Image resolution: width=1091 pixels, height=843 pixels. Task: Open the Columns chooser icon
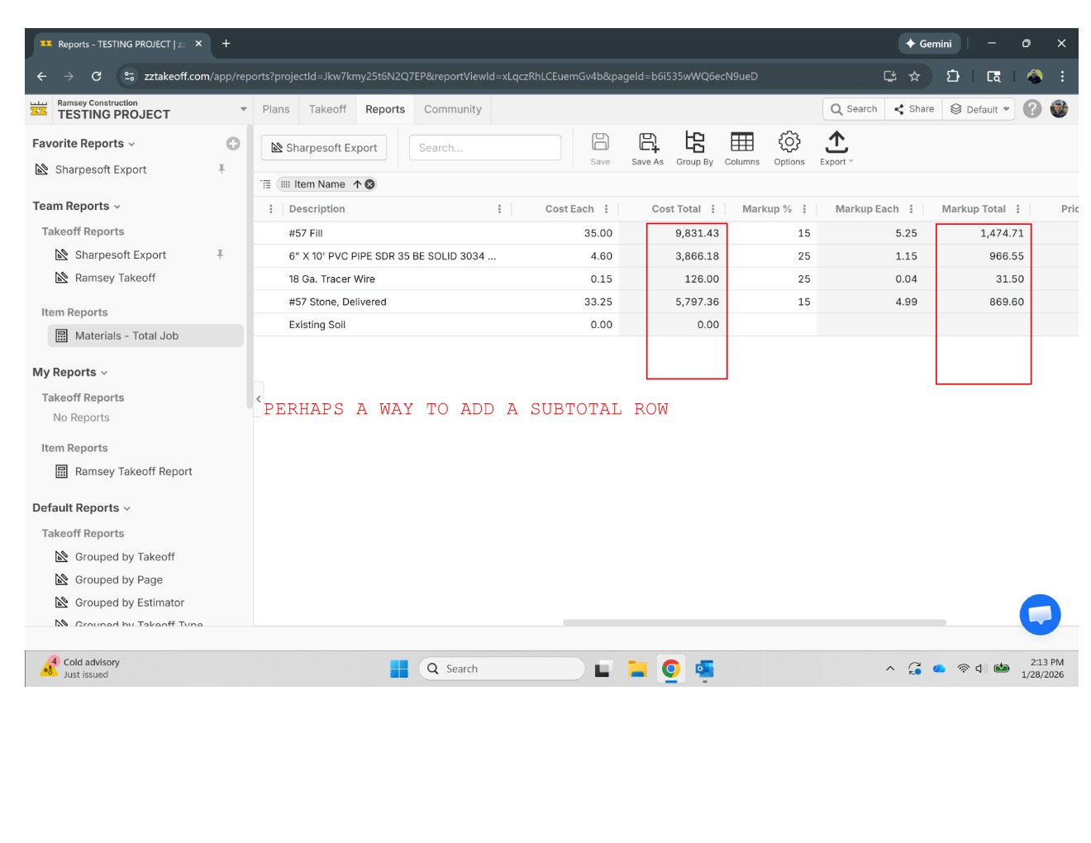pos(741,144)
